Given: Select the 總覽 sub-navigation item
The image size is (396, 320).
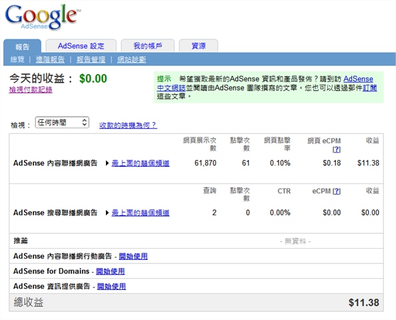Looking at the screenshot, I should tap(17, 59).
